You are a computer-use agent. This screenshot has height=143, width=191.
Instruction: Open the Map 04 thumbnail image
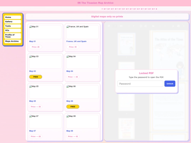coord(82,62)
